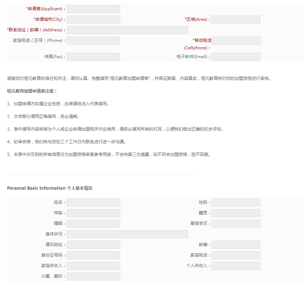Click the 性别 gender input field
Image resolution: width=306 pixels, height=284 pixels.
click(235, 202)
